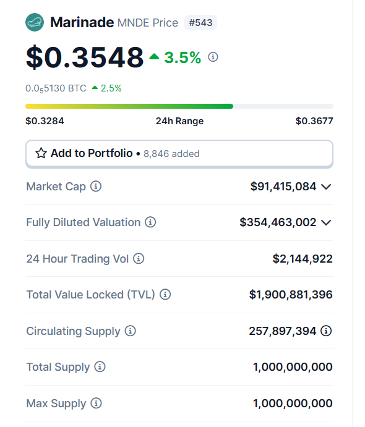Click Max Supply 1,000,000,000 value

(x=293, y=404)
